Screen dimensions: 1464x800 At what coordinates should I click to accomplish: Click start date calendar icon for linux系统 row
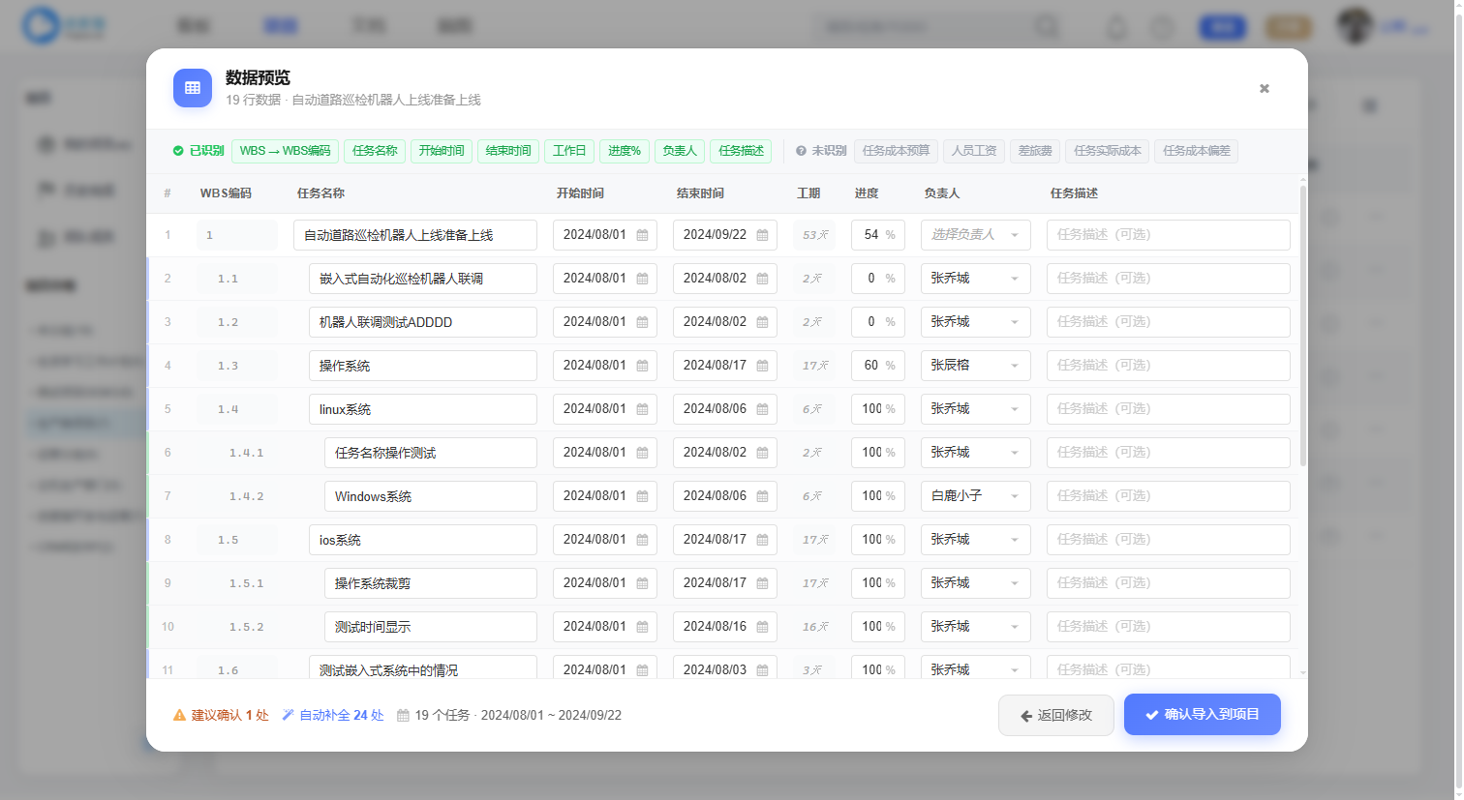point(642,409)
